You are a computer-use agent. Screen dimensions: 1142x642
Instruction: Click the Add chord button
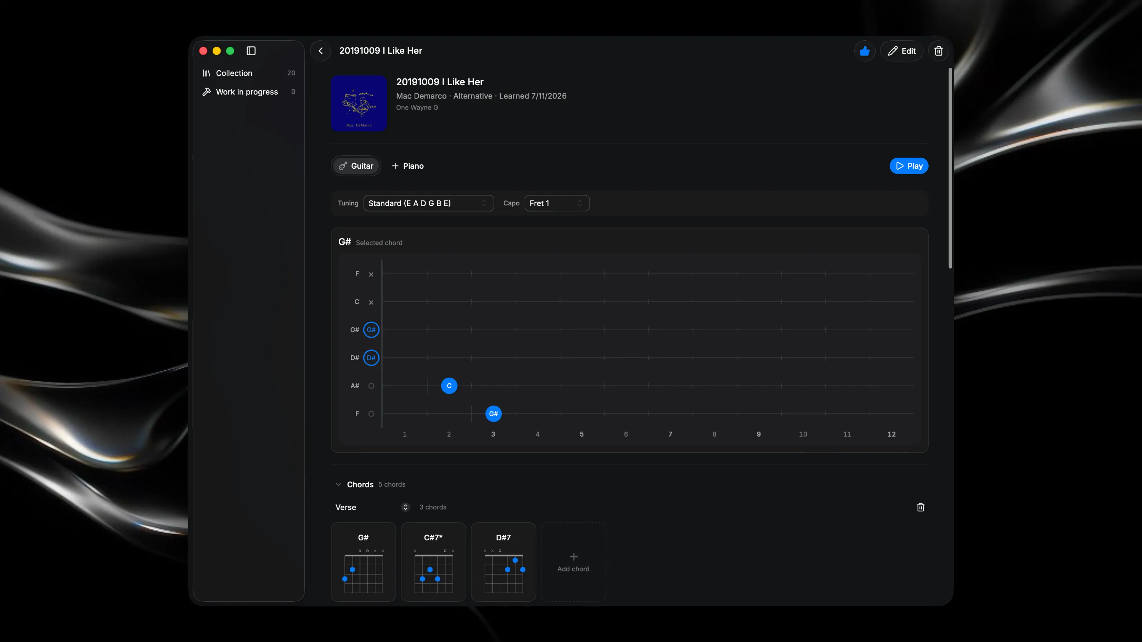coord(573,562)
